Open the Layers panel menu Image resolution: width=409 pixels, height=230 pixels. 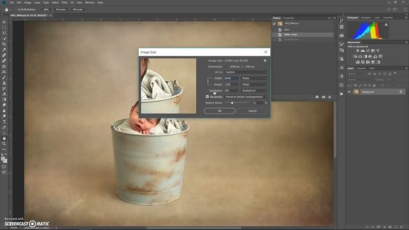tap(406, 68)
